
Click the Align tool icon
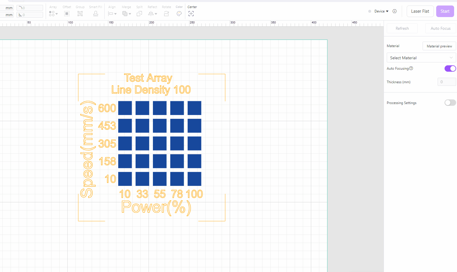coord(111,14)
